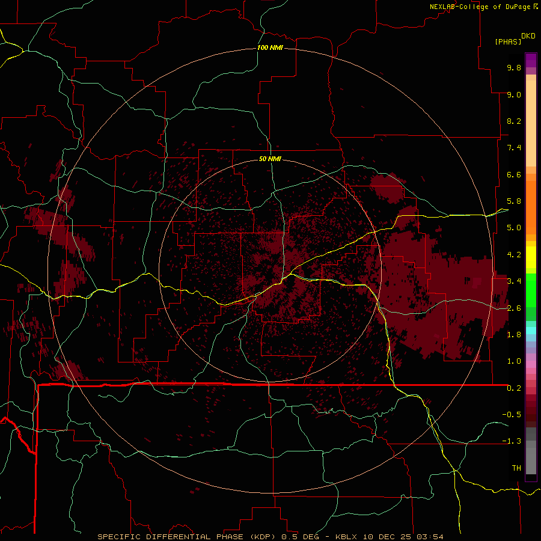Click the -1.3 value on the color scale
This screenshot has width=541, height=541.
512,441
